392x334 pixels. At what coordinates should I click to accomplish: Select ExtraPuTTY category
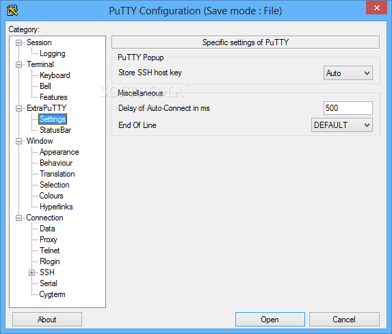click(x=47, y=108)
